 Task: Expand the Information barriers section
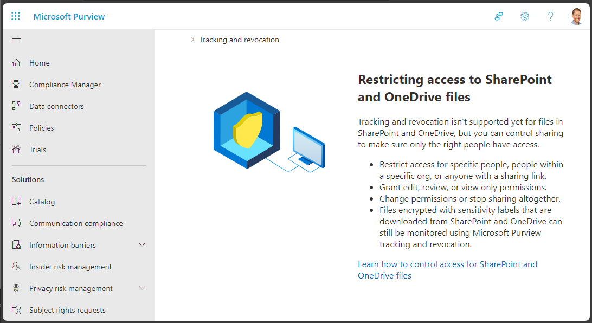pos(142,244)
